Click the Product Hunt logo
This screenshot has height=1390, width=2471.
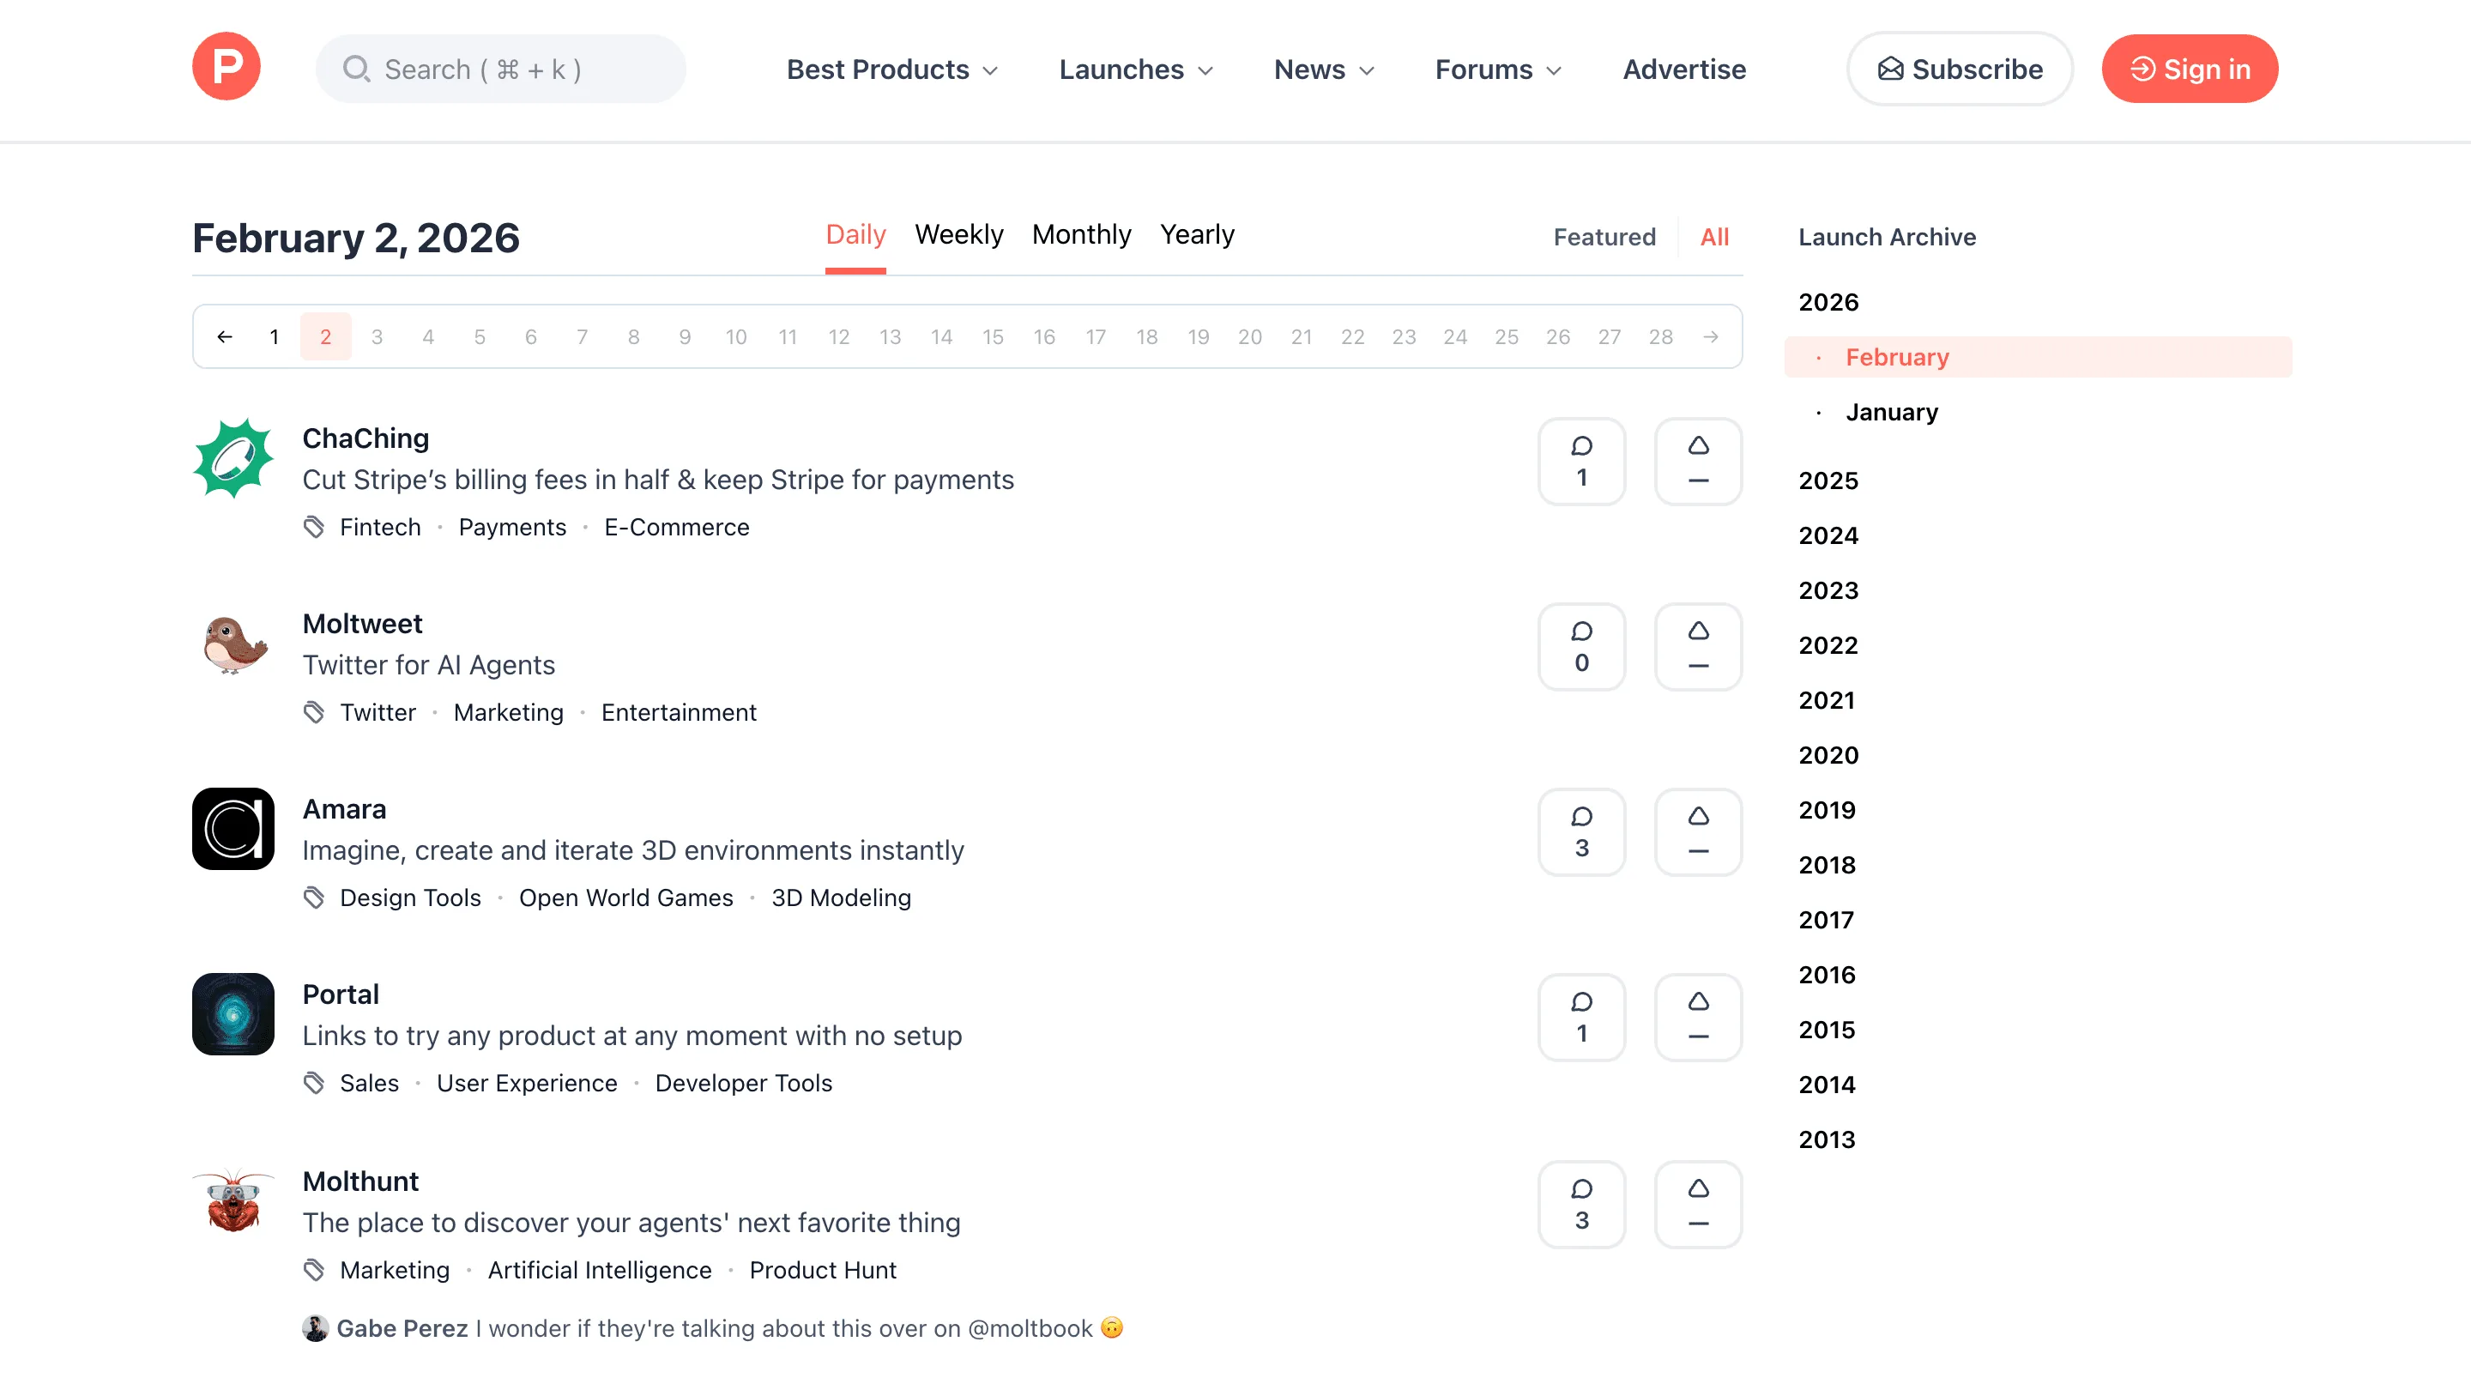[x=226, y=66]
